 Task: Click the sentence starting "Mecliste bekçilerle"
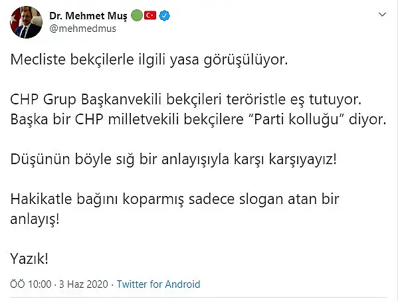[149, 60]
